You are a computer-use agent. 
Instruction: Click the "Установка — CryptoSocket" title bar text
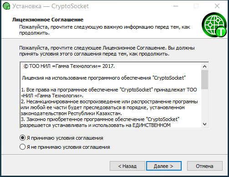[51, 6]
